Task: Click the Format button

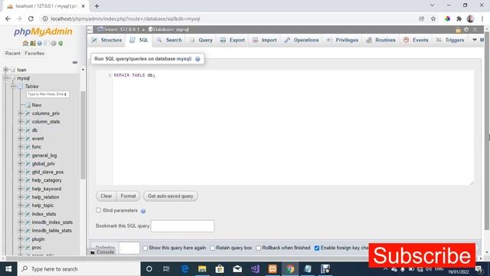Action: point(128,196)
